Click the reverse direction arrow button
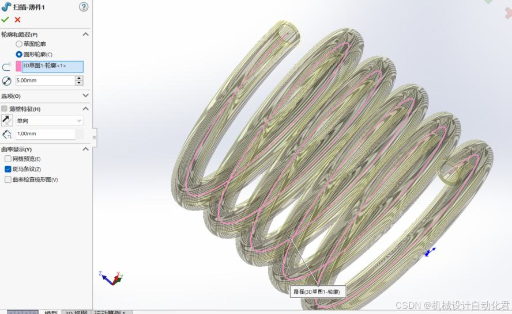The height and width of the screenshot is (314, 512). [x=7, y=121]
